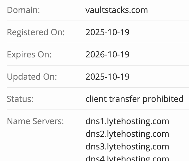This screenshot has width=189, height=161.
Task: Select the Registered On label
Action: pyautogui.click(x=36, y=32)
